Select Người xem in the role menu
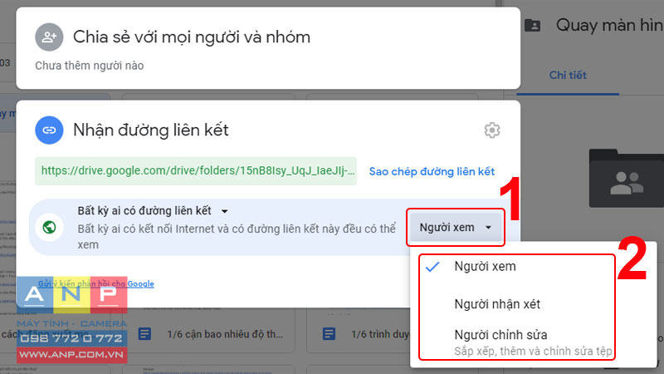This screenshot has height=374, width=664. pyautogui.click(x=485, y=267)
